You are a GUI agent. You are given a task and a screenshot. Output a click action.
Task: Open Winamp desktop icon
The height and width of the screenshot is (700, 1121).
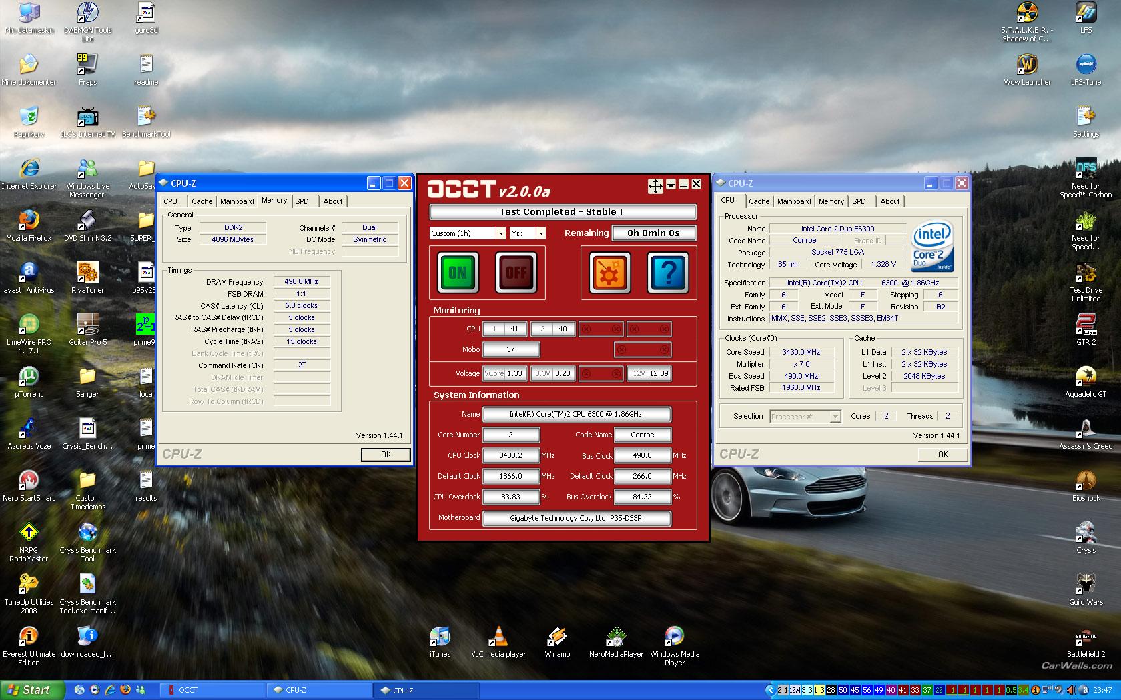pos(557,643)
